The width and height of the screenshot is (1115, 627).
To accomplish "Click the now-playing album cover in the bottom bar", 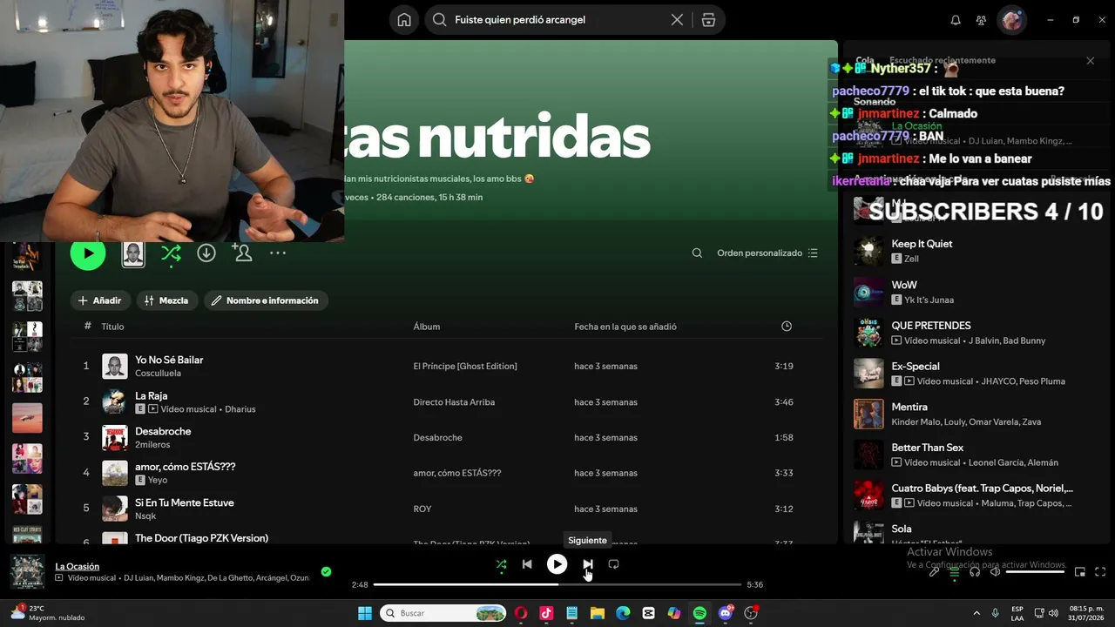I will 27,572.
